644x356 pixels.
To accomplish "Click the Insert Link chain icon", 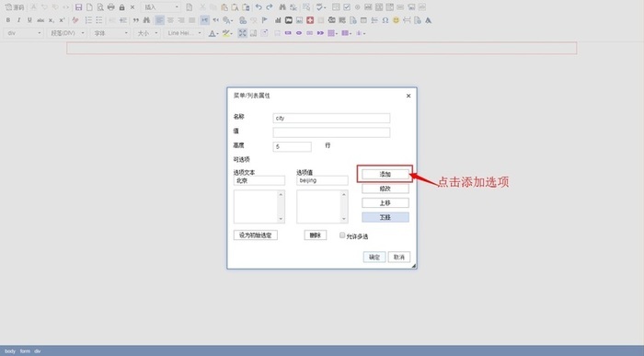I will 243,20.
